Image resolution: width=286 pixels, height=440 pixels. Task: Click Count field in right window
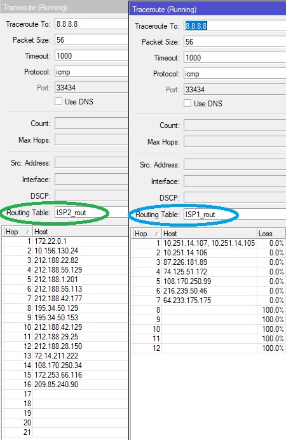[235, 125]
